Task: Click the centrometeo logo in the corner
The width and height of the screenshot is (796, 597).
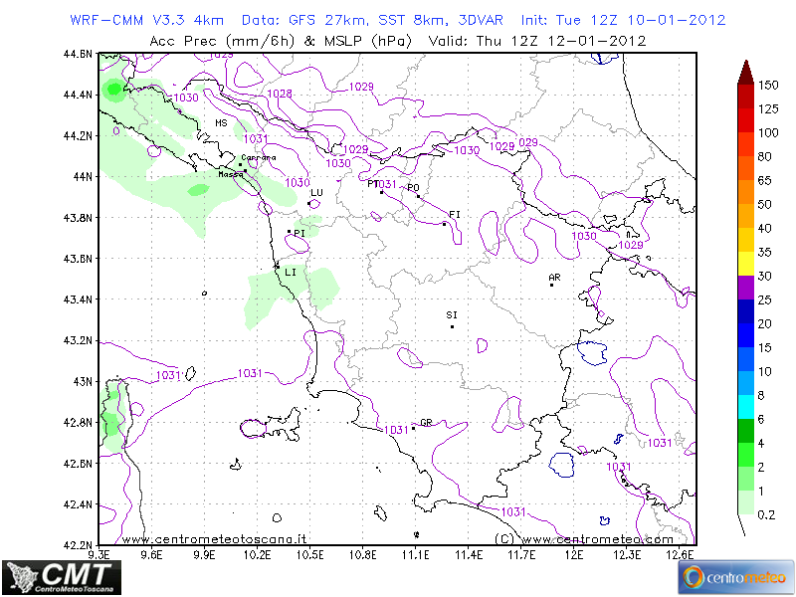Action: (x=734, y=577)
